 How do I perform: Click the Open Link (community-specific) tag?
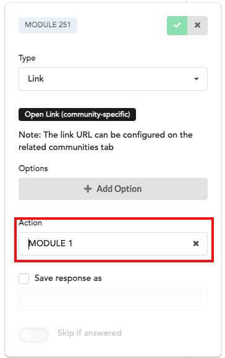tap(77, 114)
